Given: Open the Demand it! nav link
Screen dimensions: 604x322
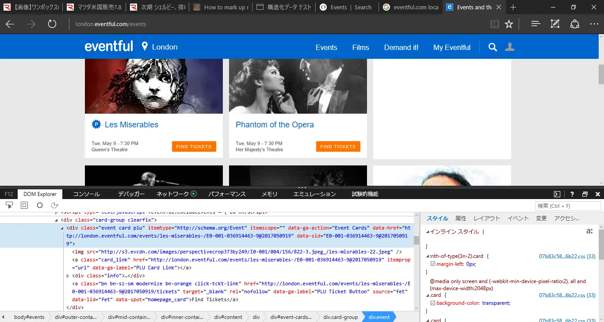Looking at the screenshot, I should [401, 47].
